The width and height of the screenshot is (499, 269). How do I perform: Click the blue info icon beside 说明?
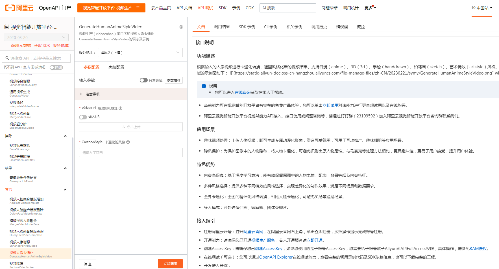tap(204, 86)
